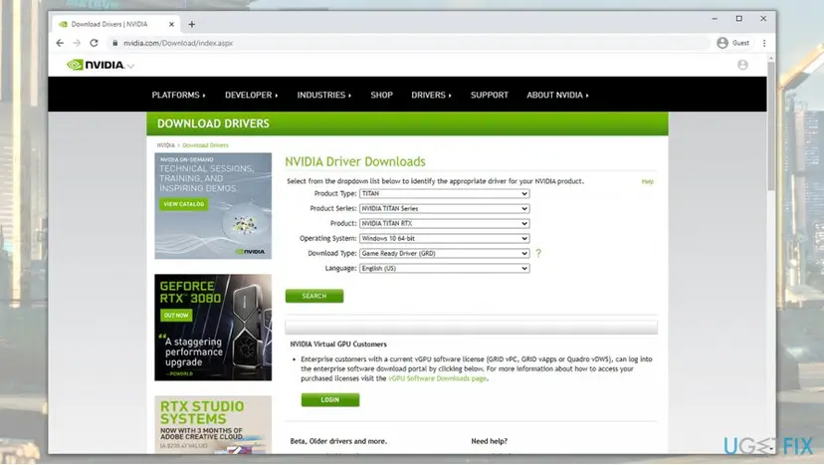Click the NVIDIA Virtual GPU Customers heading
The height and width of the screenshot is (465, 824).
pos(338,344)
